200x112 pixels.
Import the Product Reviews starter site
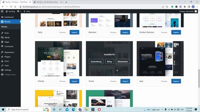(x=176, y=32)
